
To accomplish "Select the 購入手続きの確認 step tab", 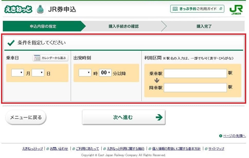I will point(123,26).
